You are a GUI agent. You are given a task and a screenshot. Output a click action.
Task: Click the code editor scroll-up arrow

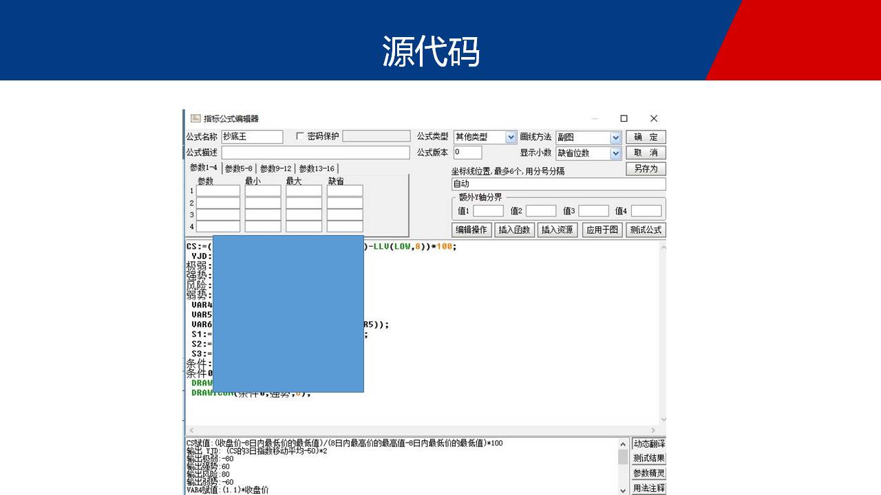coord(664,247)
